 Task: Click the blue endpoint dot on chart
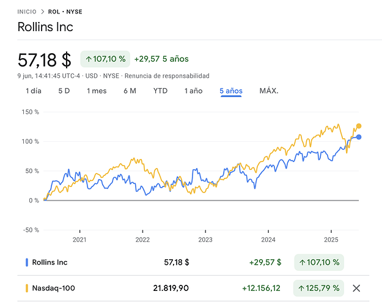point(359,137)
